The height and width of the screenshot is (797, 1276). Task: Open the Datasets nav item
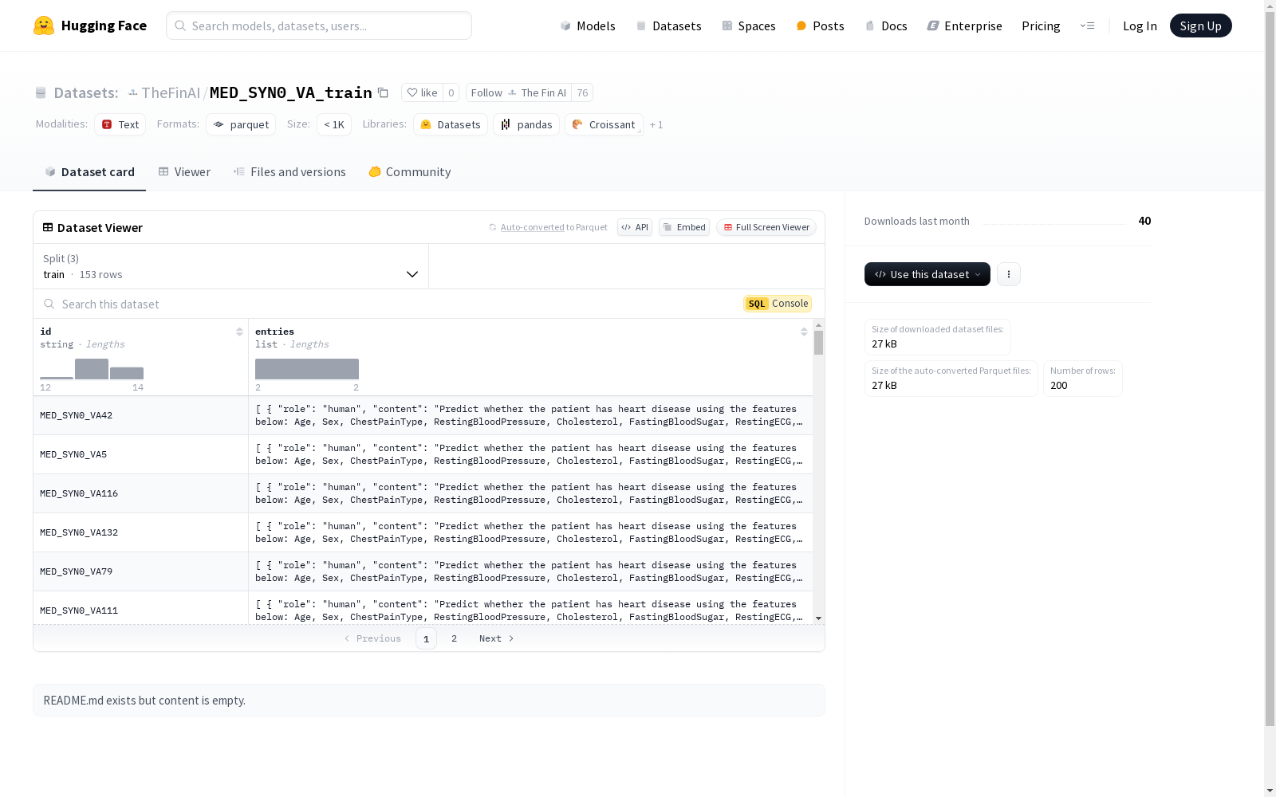668,26
